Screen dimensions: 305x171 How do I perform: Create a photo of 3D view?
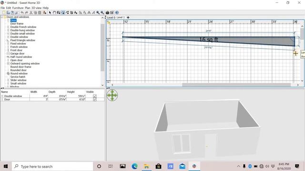107,13
